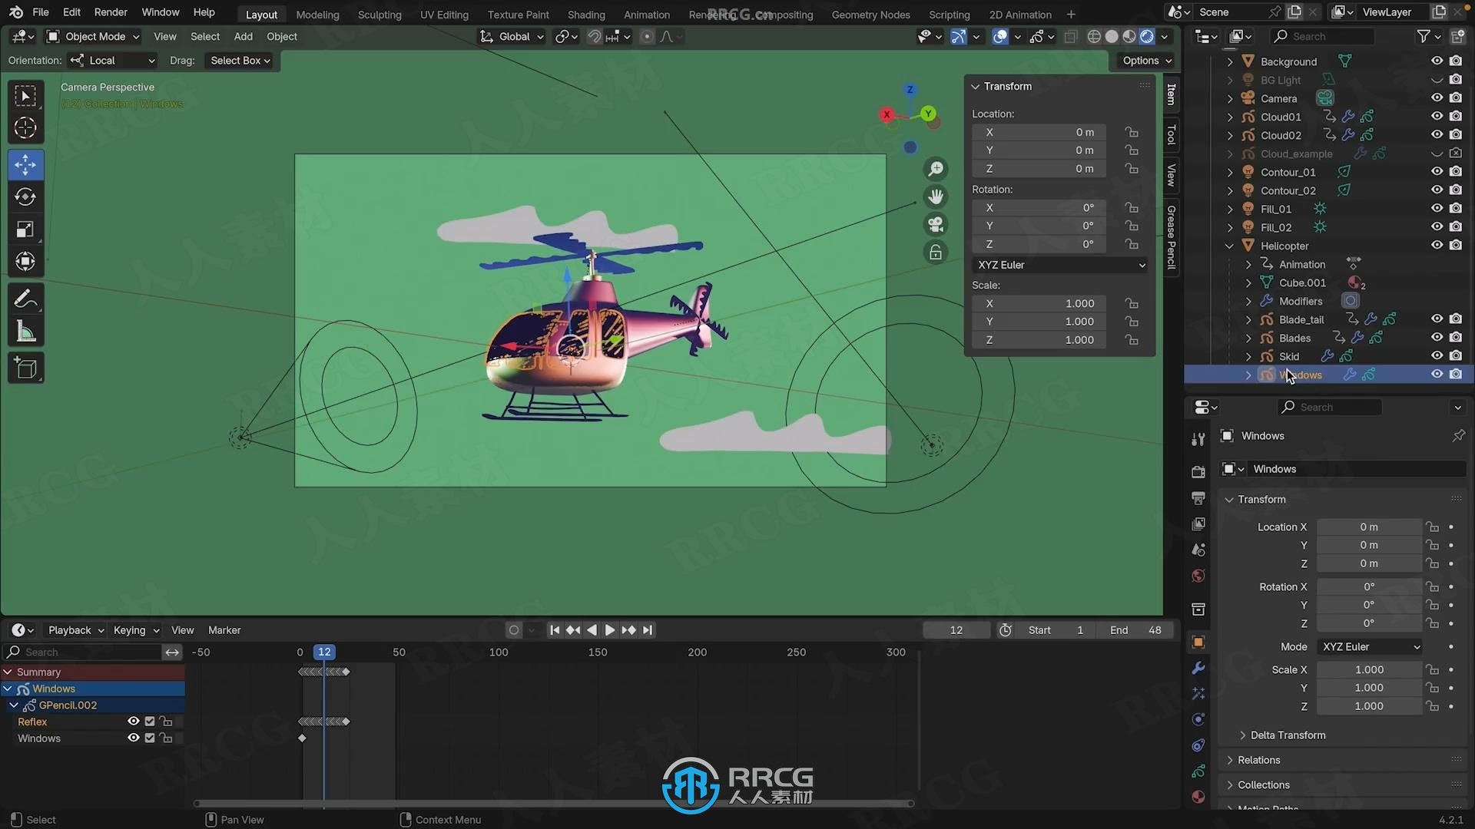
Task: Switch to the Animation workspace tab
Action: (645, 13)
